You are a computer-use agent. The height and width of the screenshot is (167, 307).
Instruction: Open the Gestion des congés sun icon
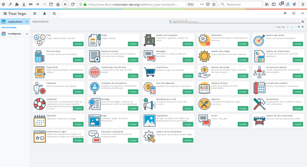coord(204,56)
